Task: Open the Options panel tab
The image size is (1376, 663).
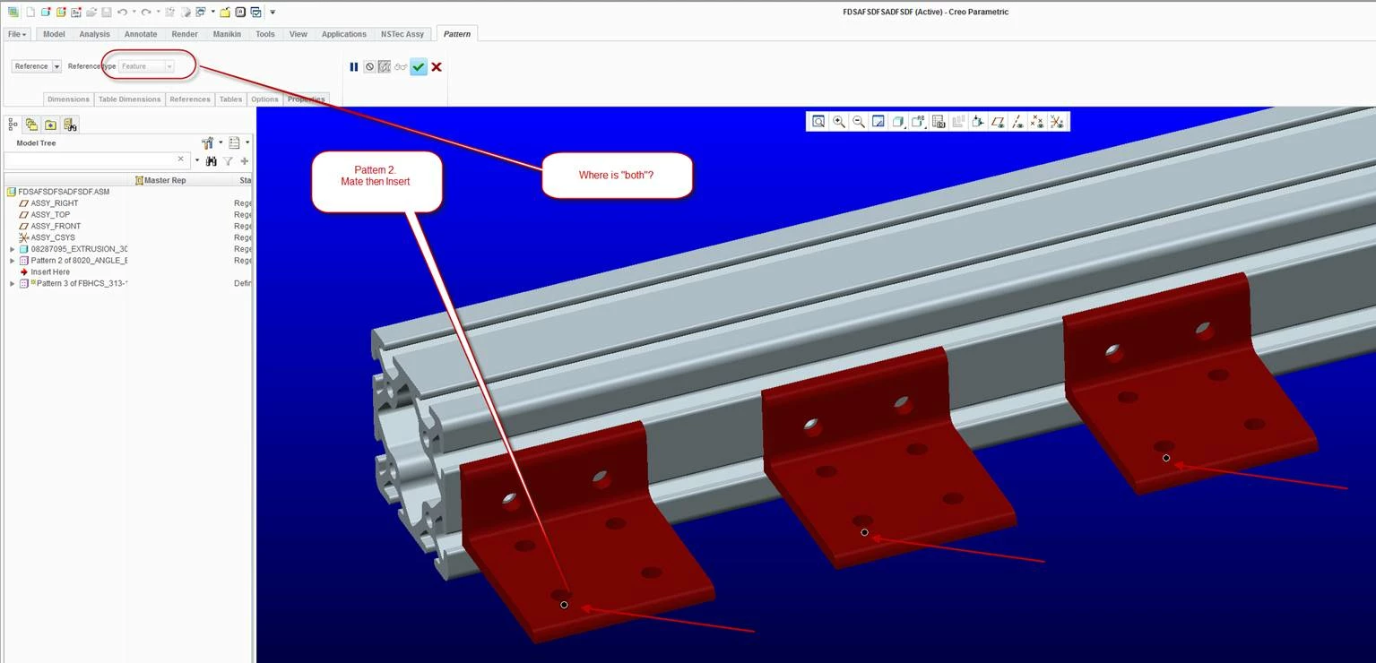Action: 264,99
